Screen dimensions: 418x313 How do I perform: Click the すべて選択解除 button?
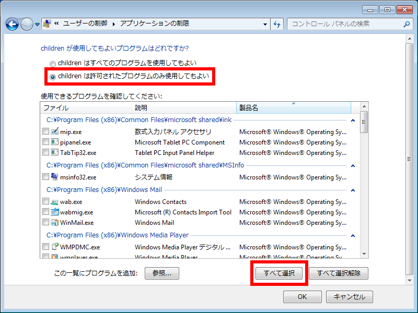pos(339,273)
